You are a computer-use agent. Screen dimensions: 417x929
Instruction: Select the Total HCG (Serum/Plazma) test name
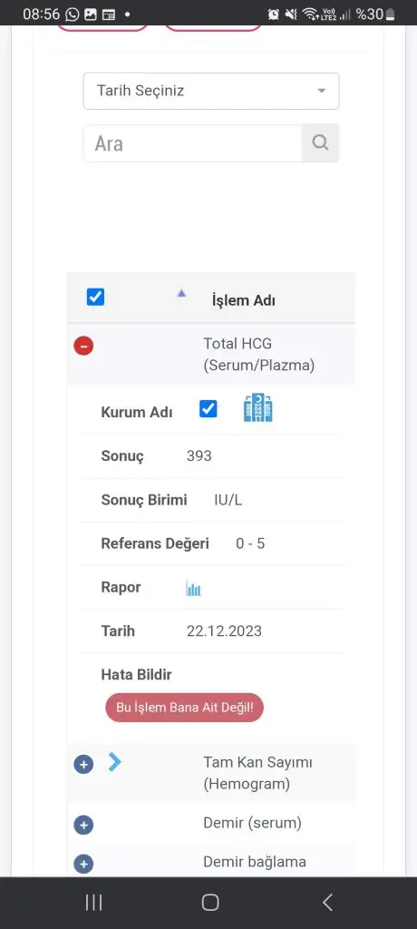click(259, 355)
